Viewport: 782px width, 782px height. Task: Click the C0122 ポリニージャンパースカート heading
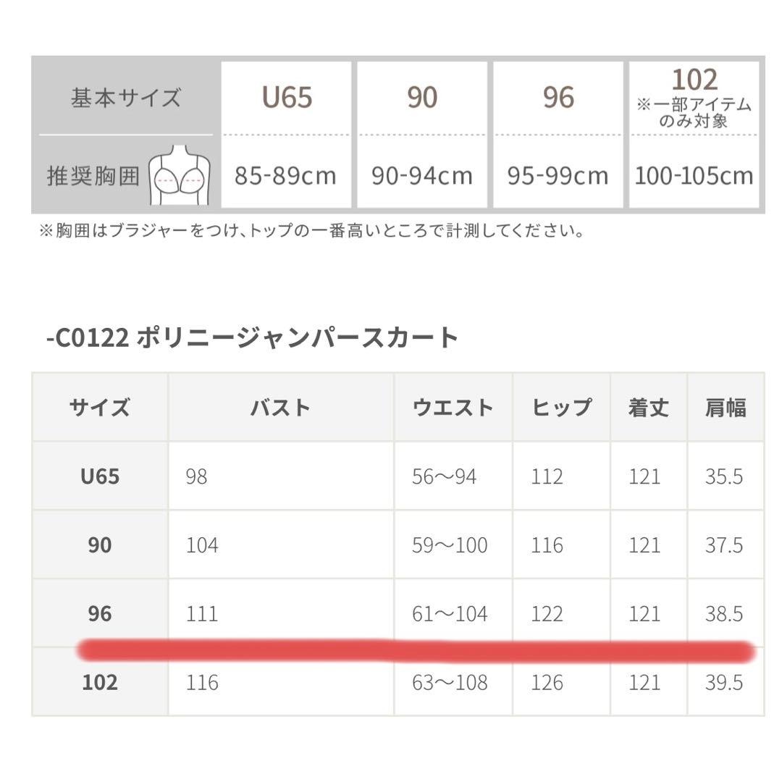pyautogui.click(x=252, y=337)
